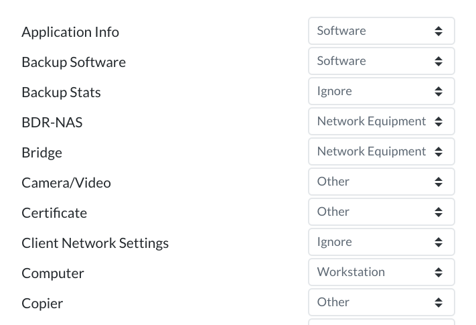This screenshot has width=476, height=325.
Task: Open the Computer Workstation dropdown
Action: coord(382,272)
